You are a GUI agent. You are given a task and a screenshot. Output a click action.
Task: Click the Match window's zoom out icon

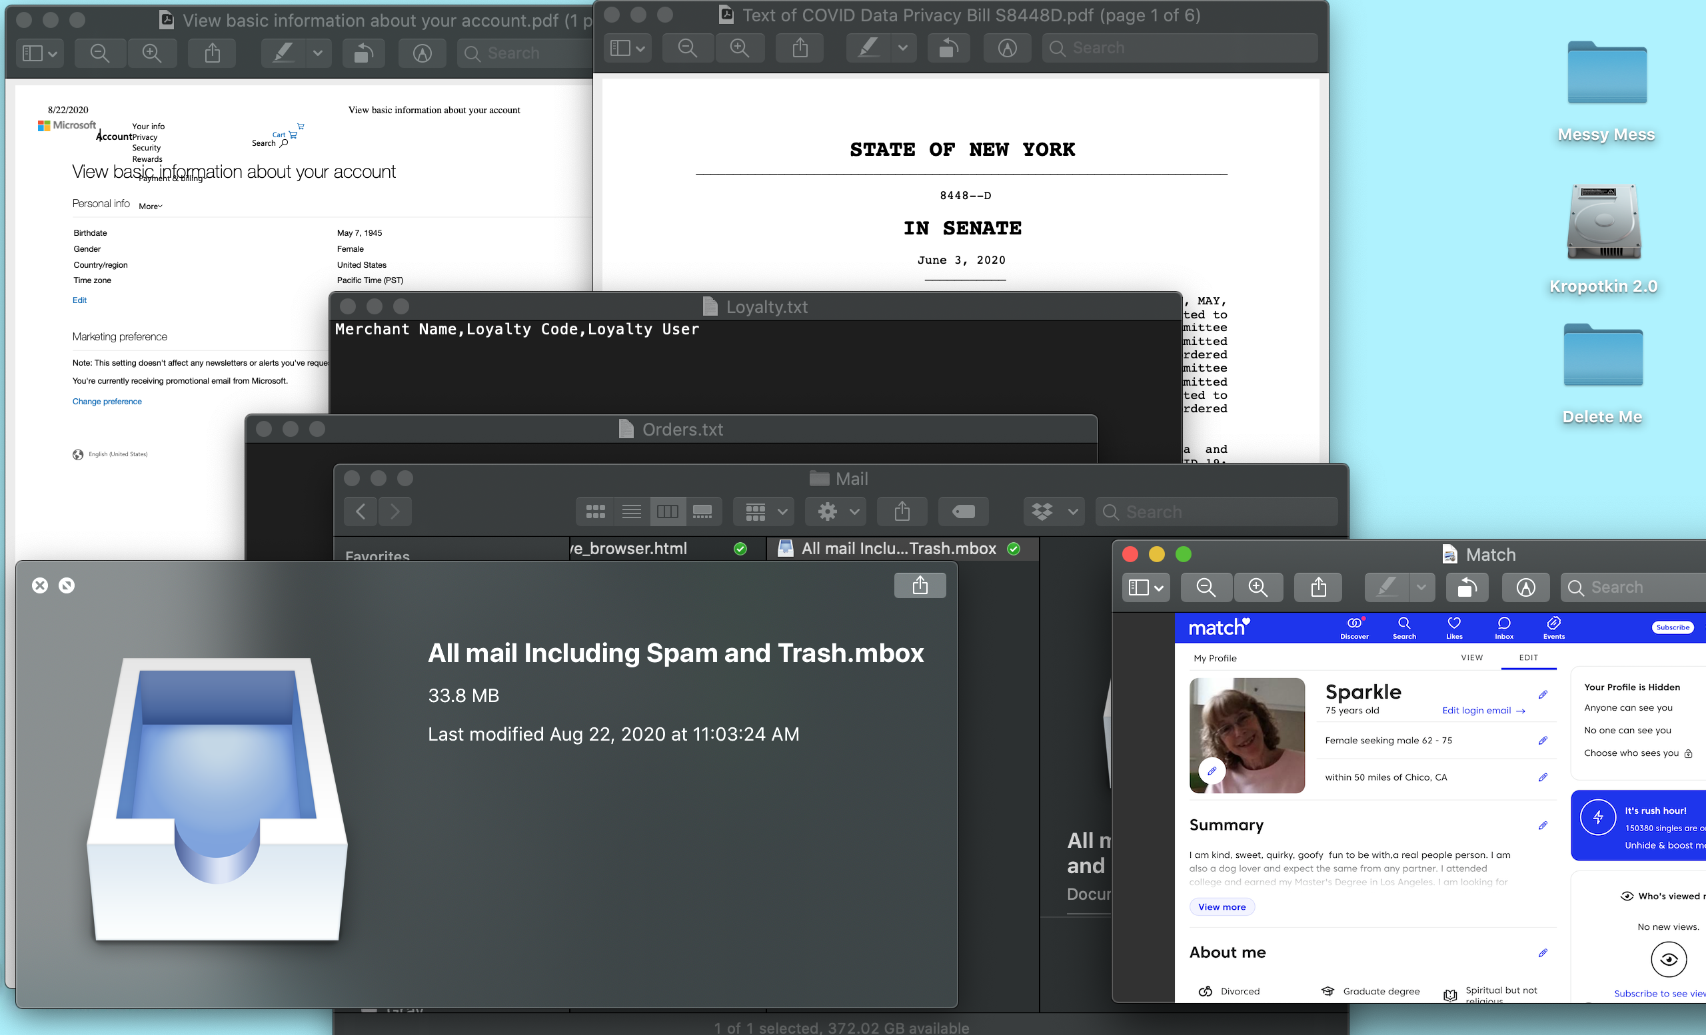click(1206, 587)
